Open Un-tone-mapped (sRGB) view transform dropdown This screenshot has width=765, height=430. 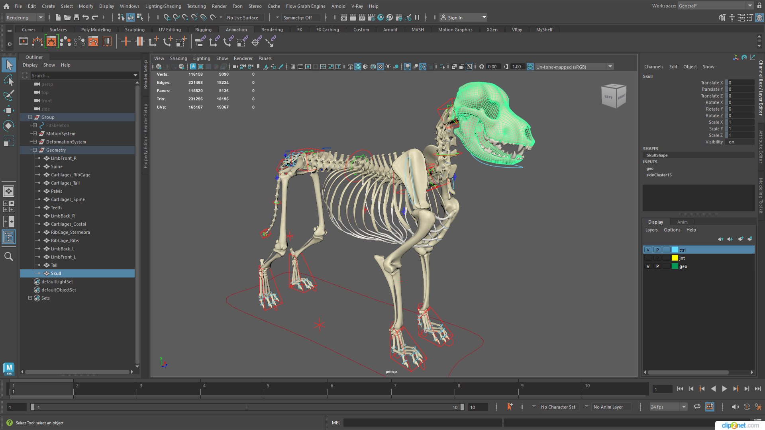point(574,66)
